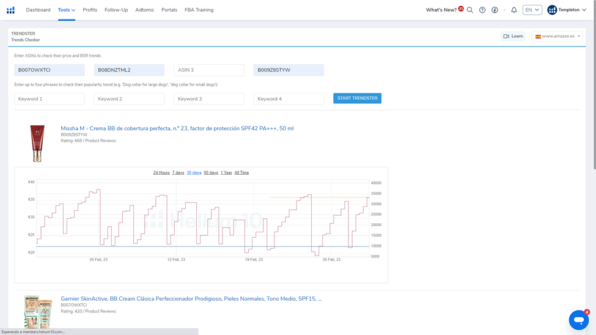Image resolution: width=596 pixels, height=335 pixels.
Task: Click the Missha BB cream product thumbnail
Action: point(37,144)
